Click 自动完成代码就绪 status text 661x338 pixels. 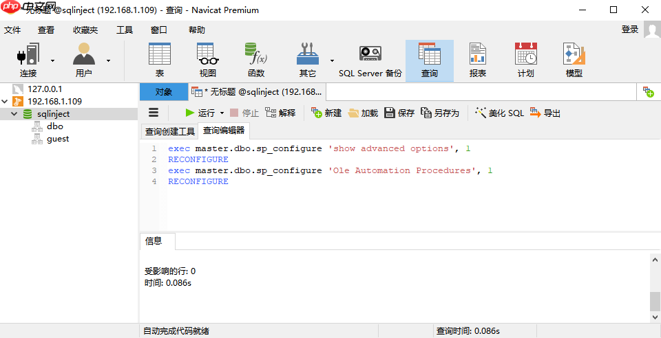click(x=176, y=331)
